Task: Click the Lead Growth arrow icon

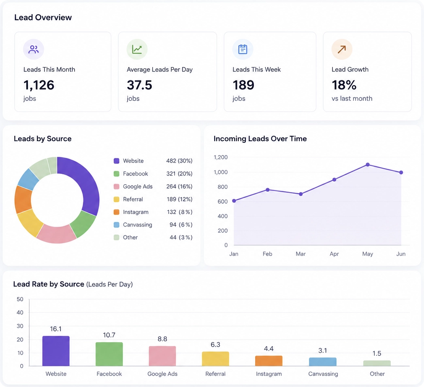Action: point(342,49)
